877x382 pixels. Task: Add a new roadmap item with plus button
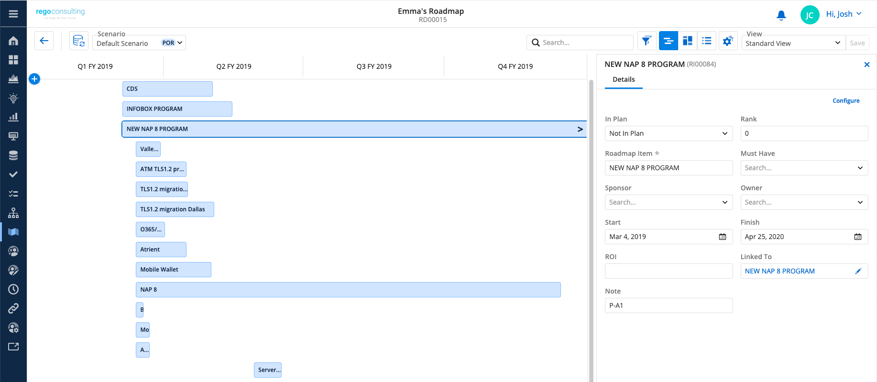click(34, 79)
